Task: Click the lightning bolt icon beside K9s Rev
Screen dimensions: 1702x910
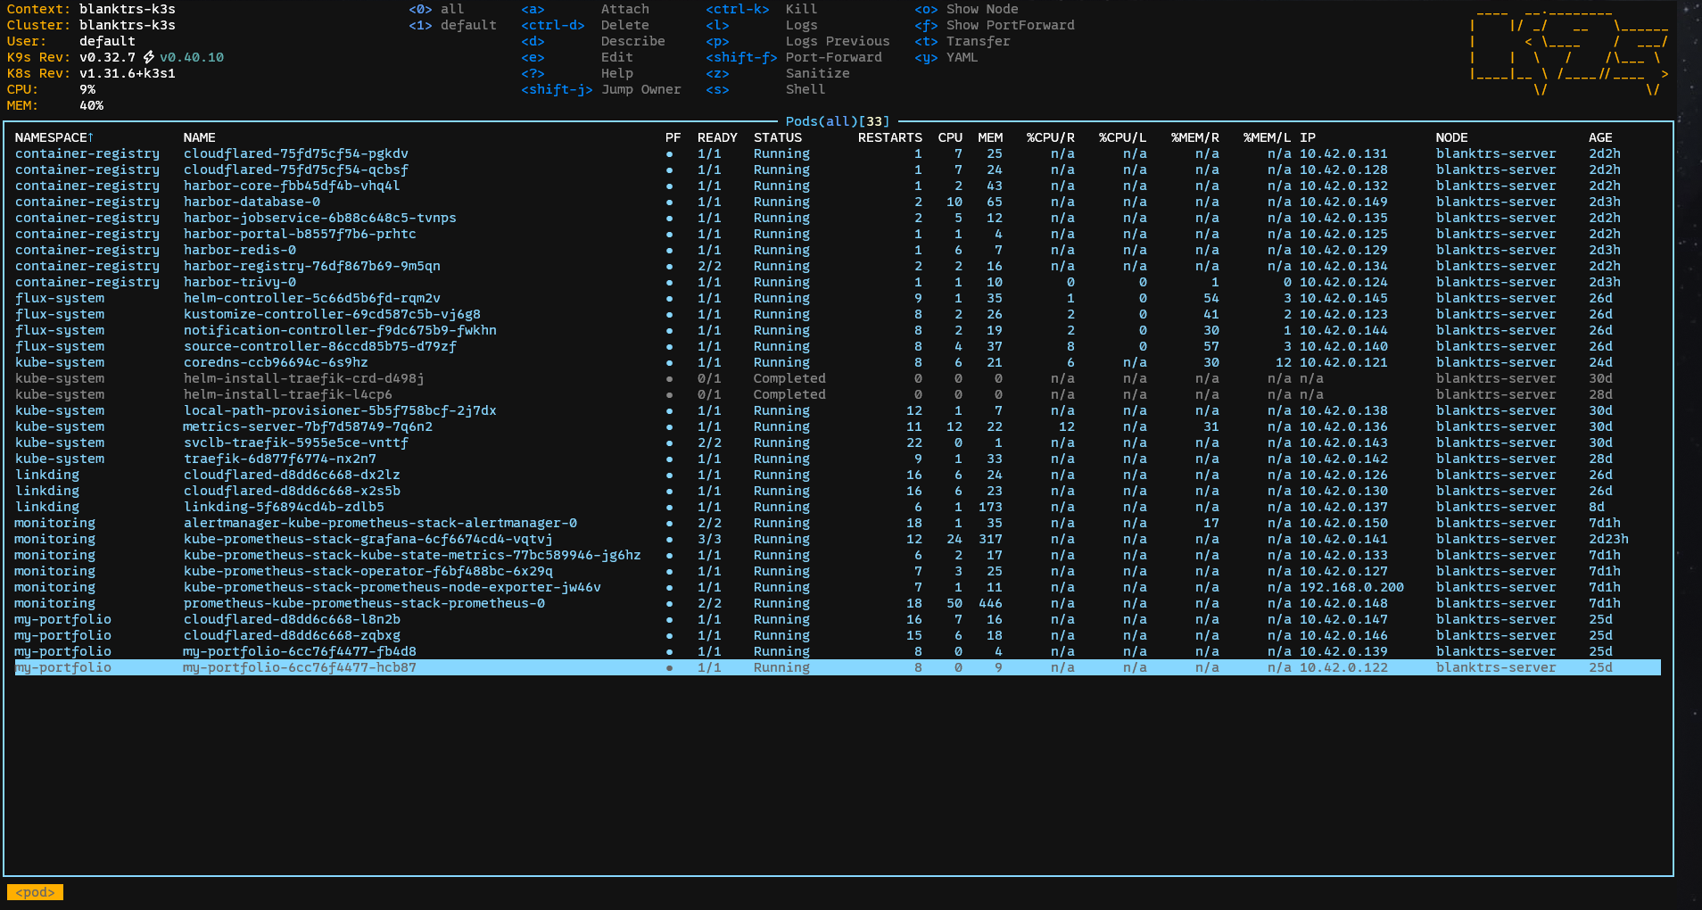Action: pyautogui.click(x=148, y=57)
